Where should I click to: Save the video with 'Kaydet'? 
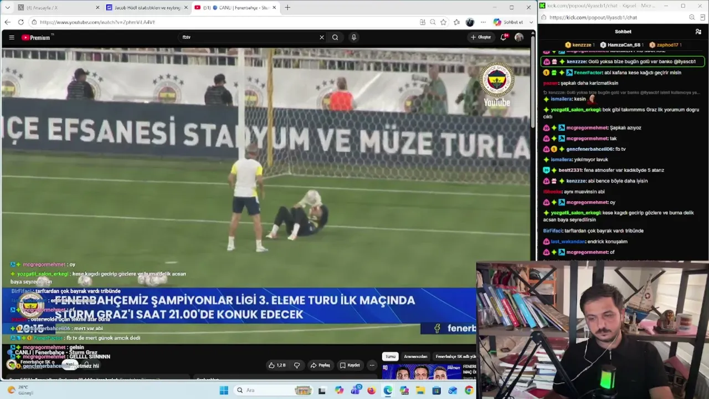tap(350, 365)
